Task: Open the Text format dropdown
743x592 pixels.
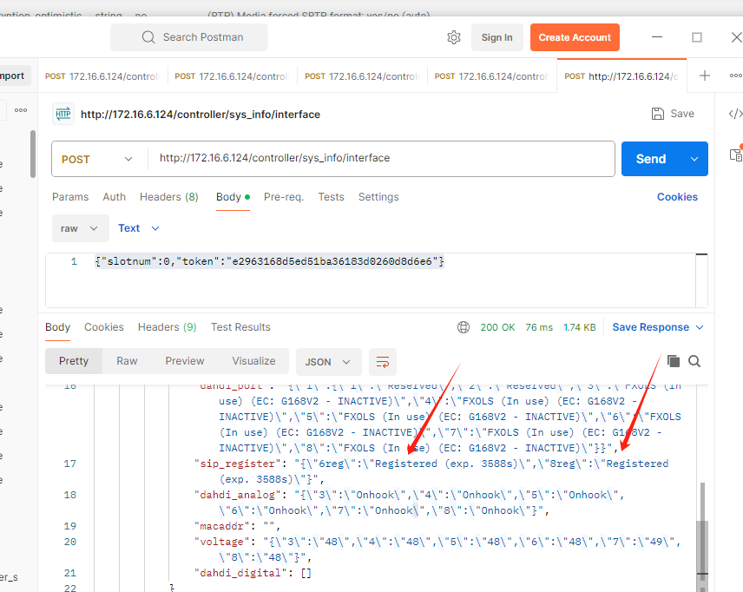Action: 138,228
